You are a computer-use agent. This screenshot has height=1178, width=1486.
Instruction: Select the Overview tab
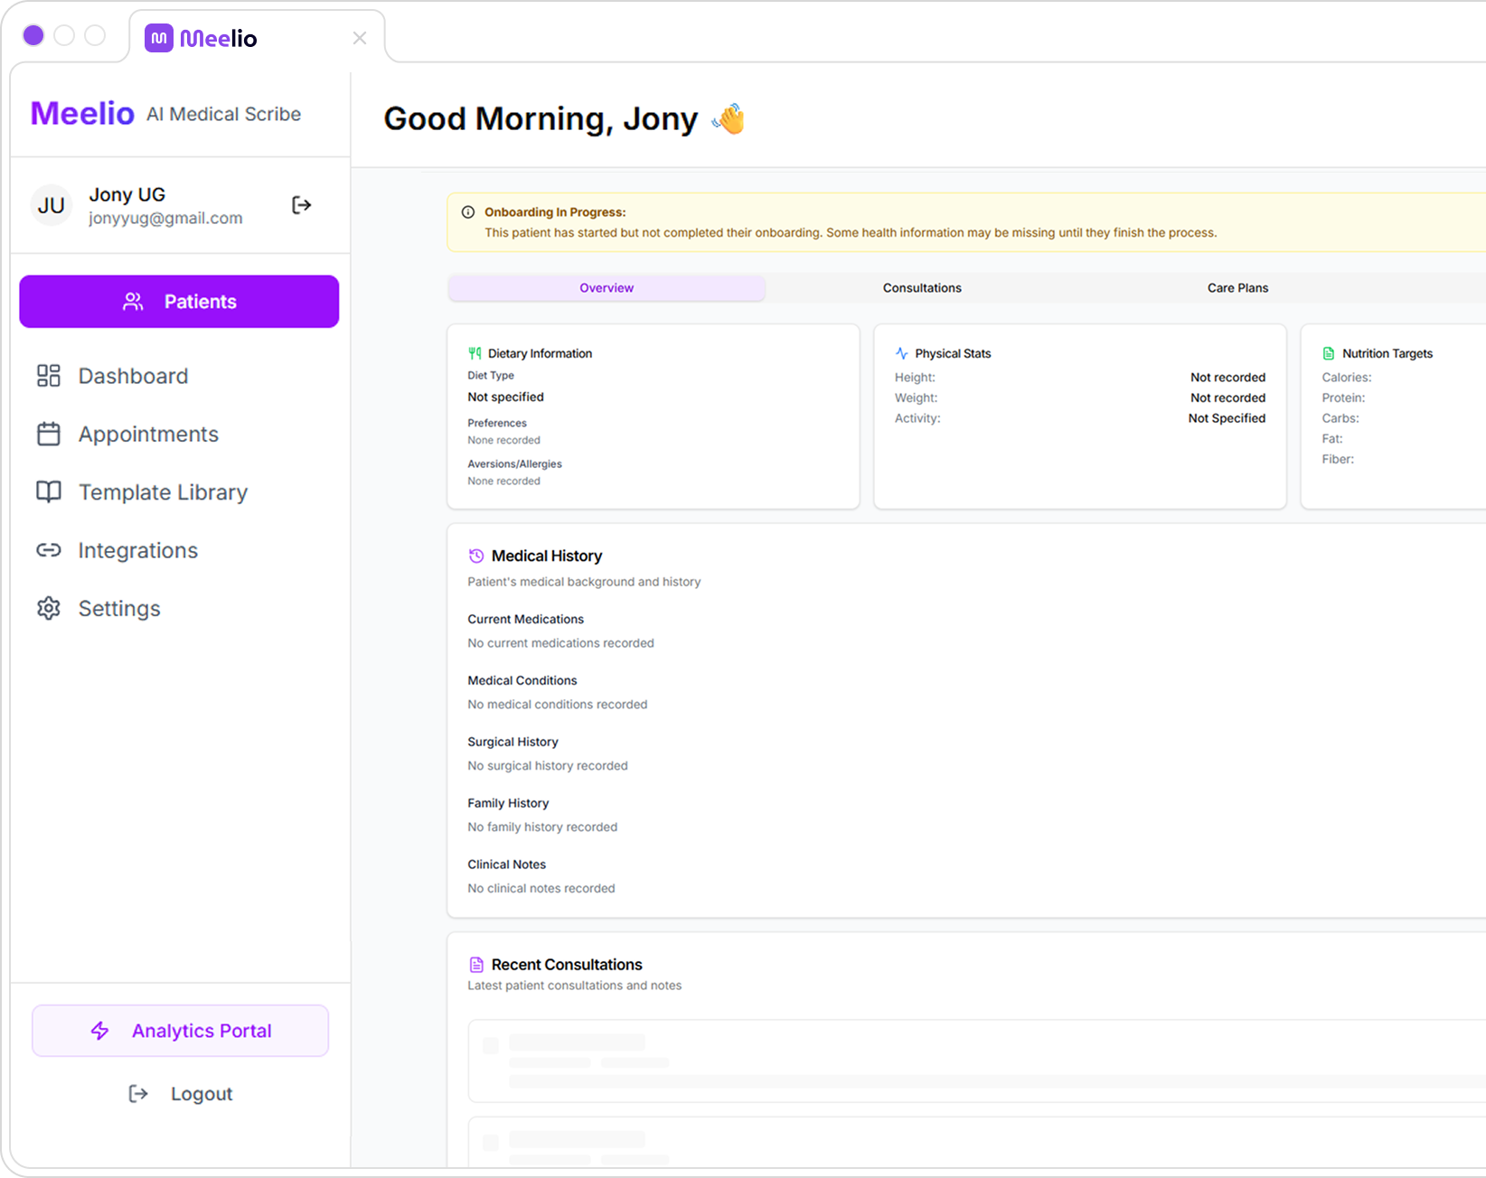tap(607, 288)
